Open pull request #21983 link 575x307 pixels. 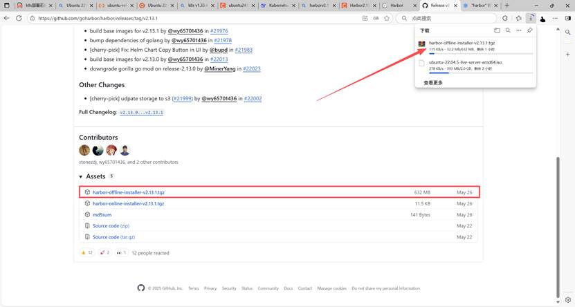pos(244,50)
